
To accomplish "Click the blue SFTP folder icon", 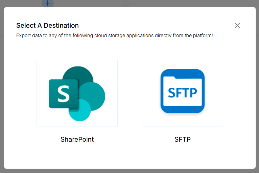I will pos(182,91).
